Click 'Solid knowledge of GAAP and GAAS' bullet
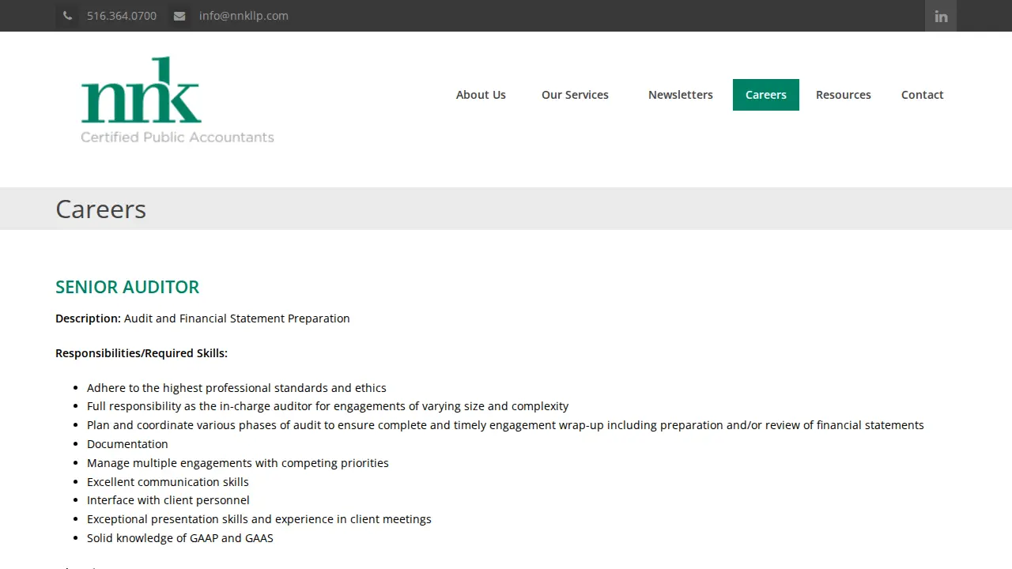 [180, 538]
